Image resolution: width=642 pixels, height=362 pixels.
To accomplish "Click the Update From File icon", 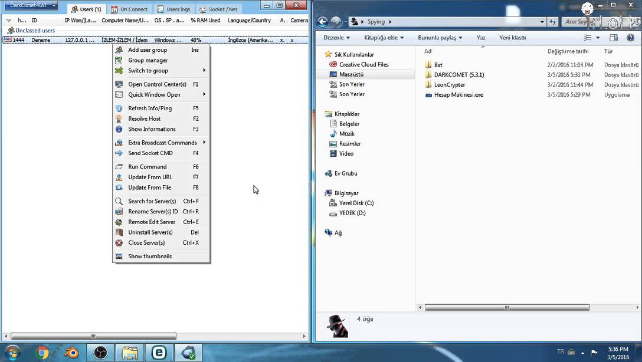I will [119, 187].
